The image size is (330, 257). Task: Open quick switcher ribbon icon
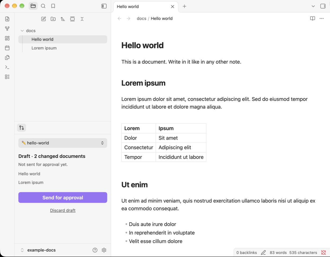(7, 19)
